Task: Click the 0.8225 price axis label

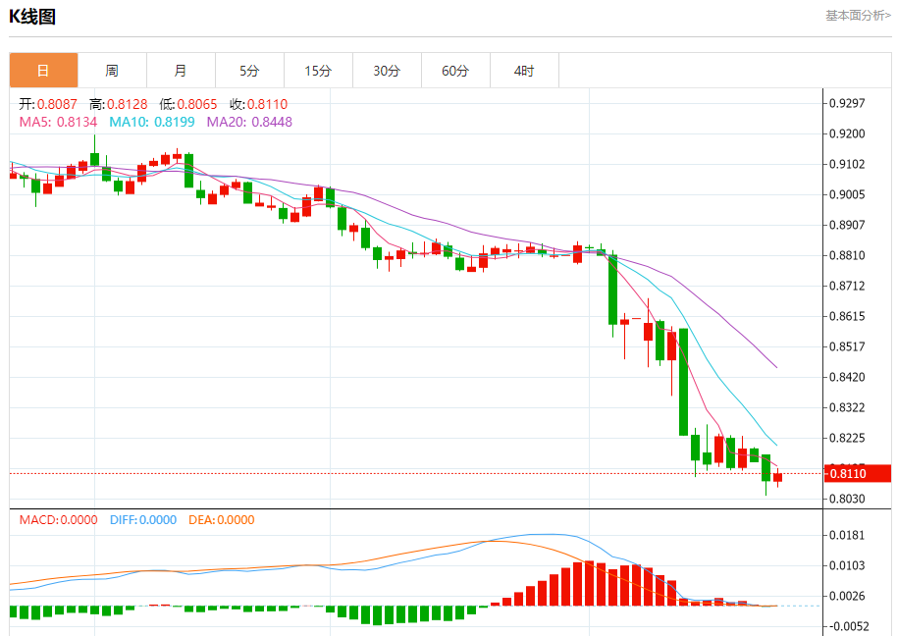Action: pos(847,438)
